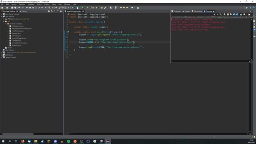The width and height of the screenshot is (256, 144).
Task: Click the Open Console icon
Action: [249, 14]
